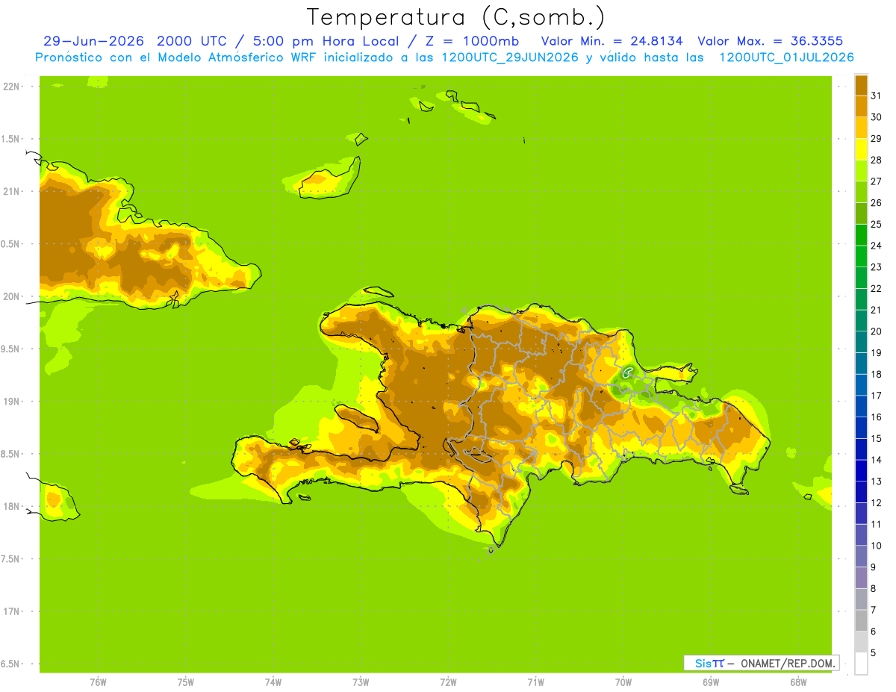Click the "20N" latitude axis label
This screenshot has width=896, height=692.
(x=11, y=296)
